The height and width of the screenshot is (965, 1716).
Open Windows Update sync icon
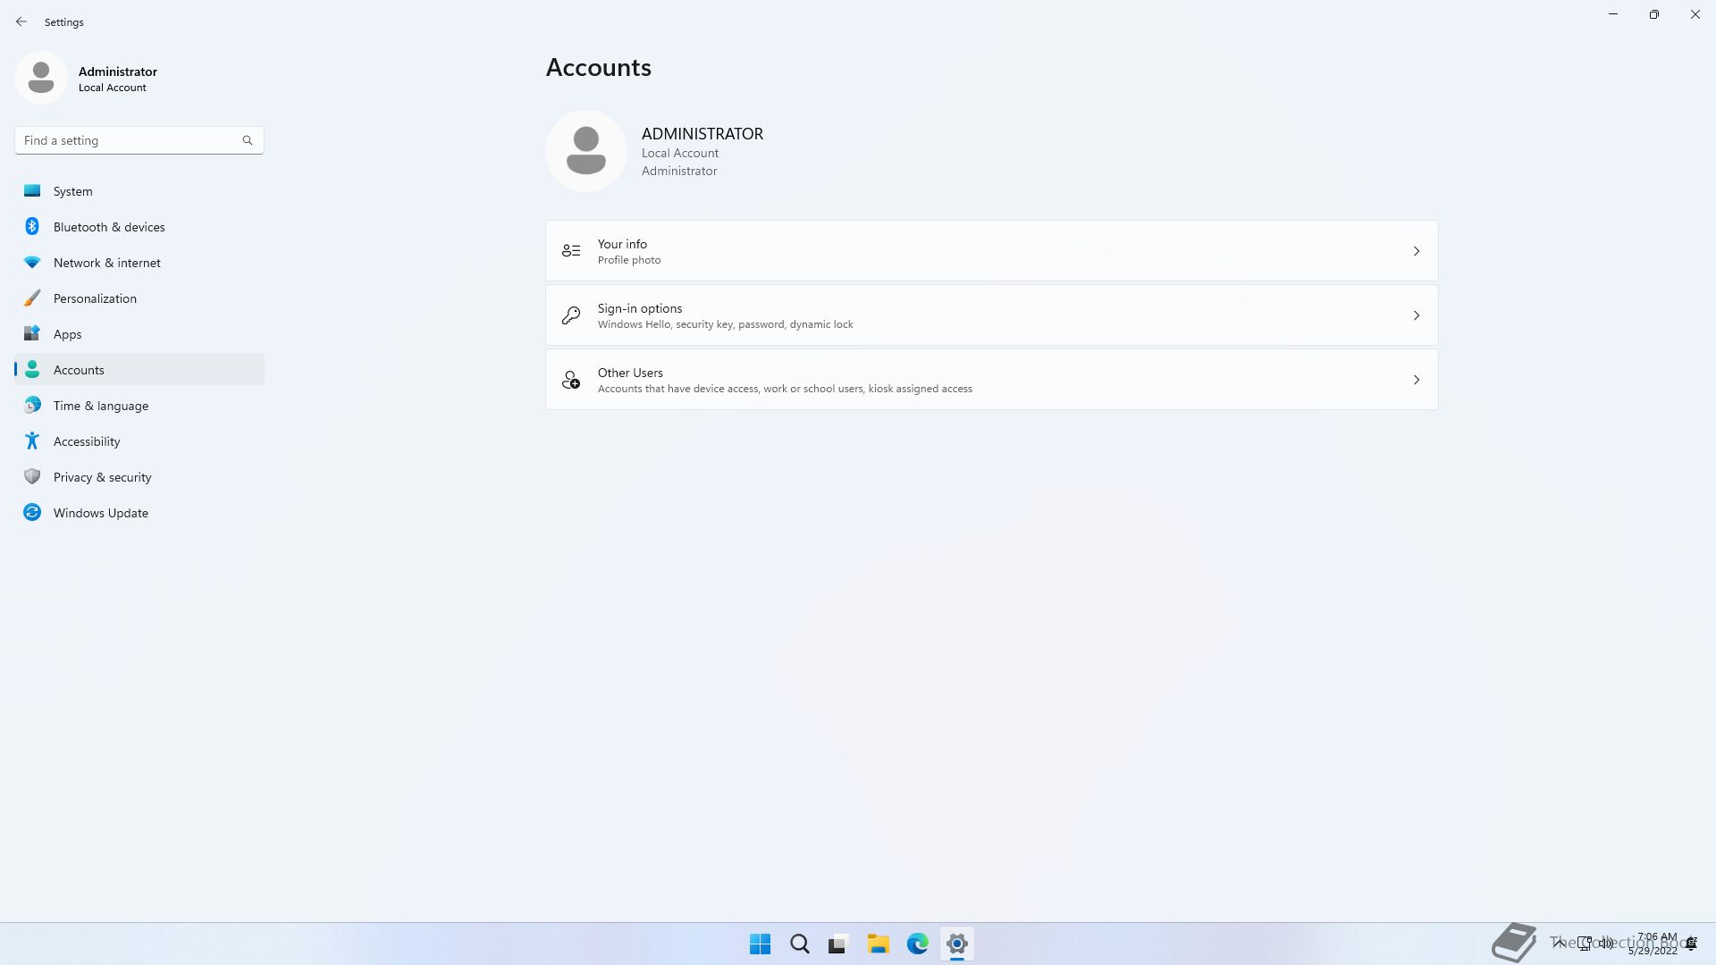point(32,512)
